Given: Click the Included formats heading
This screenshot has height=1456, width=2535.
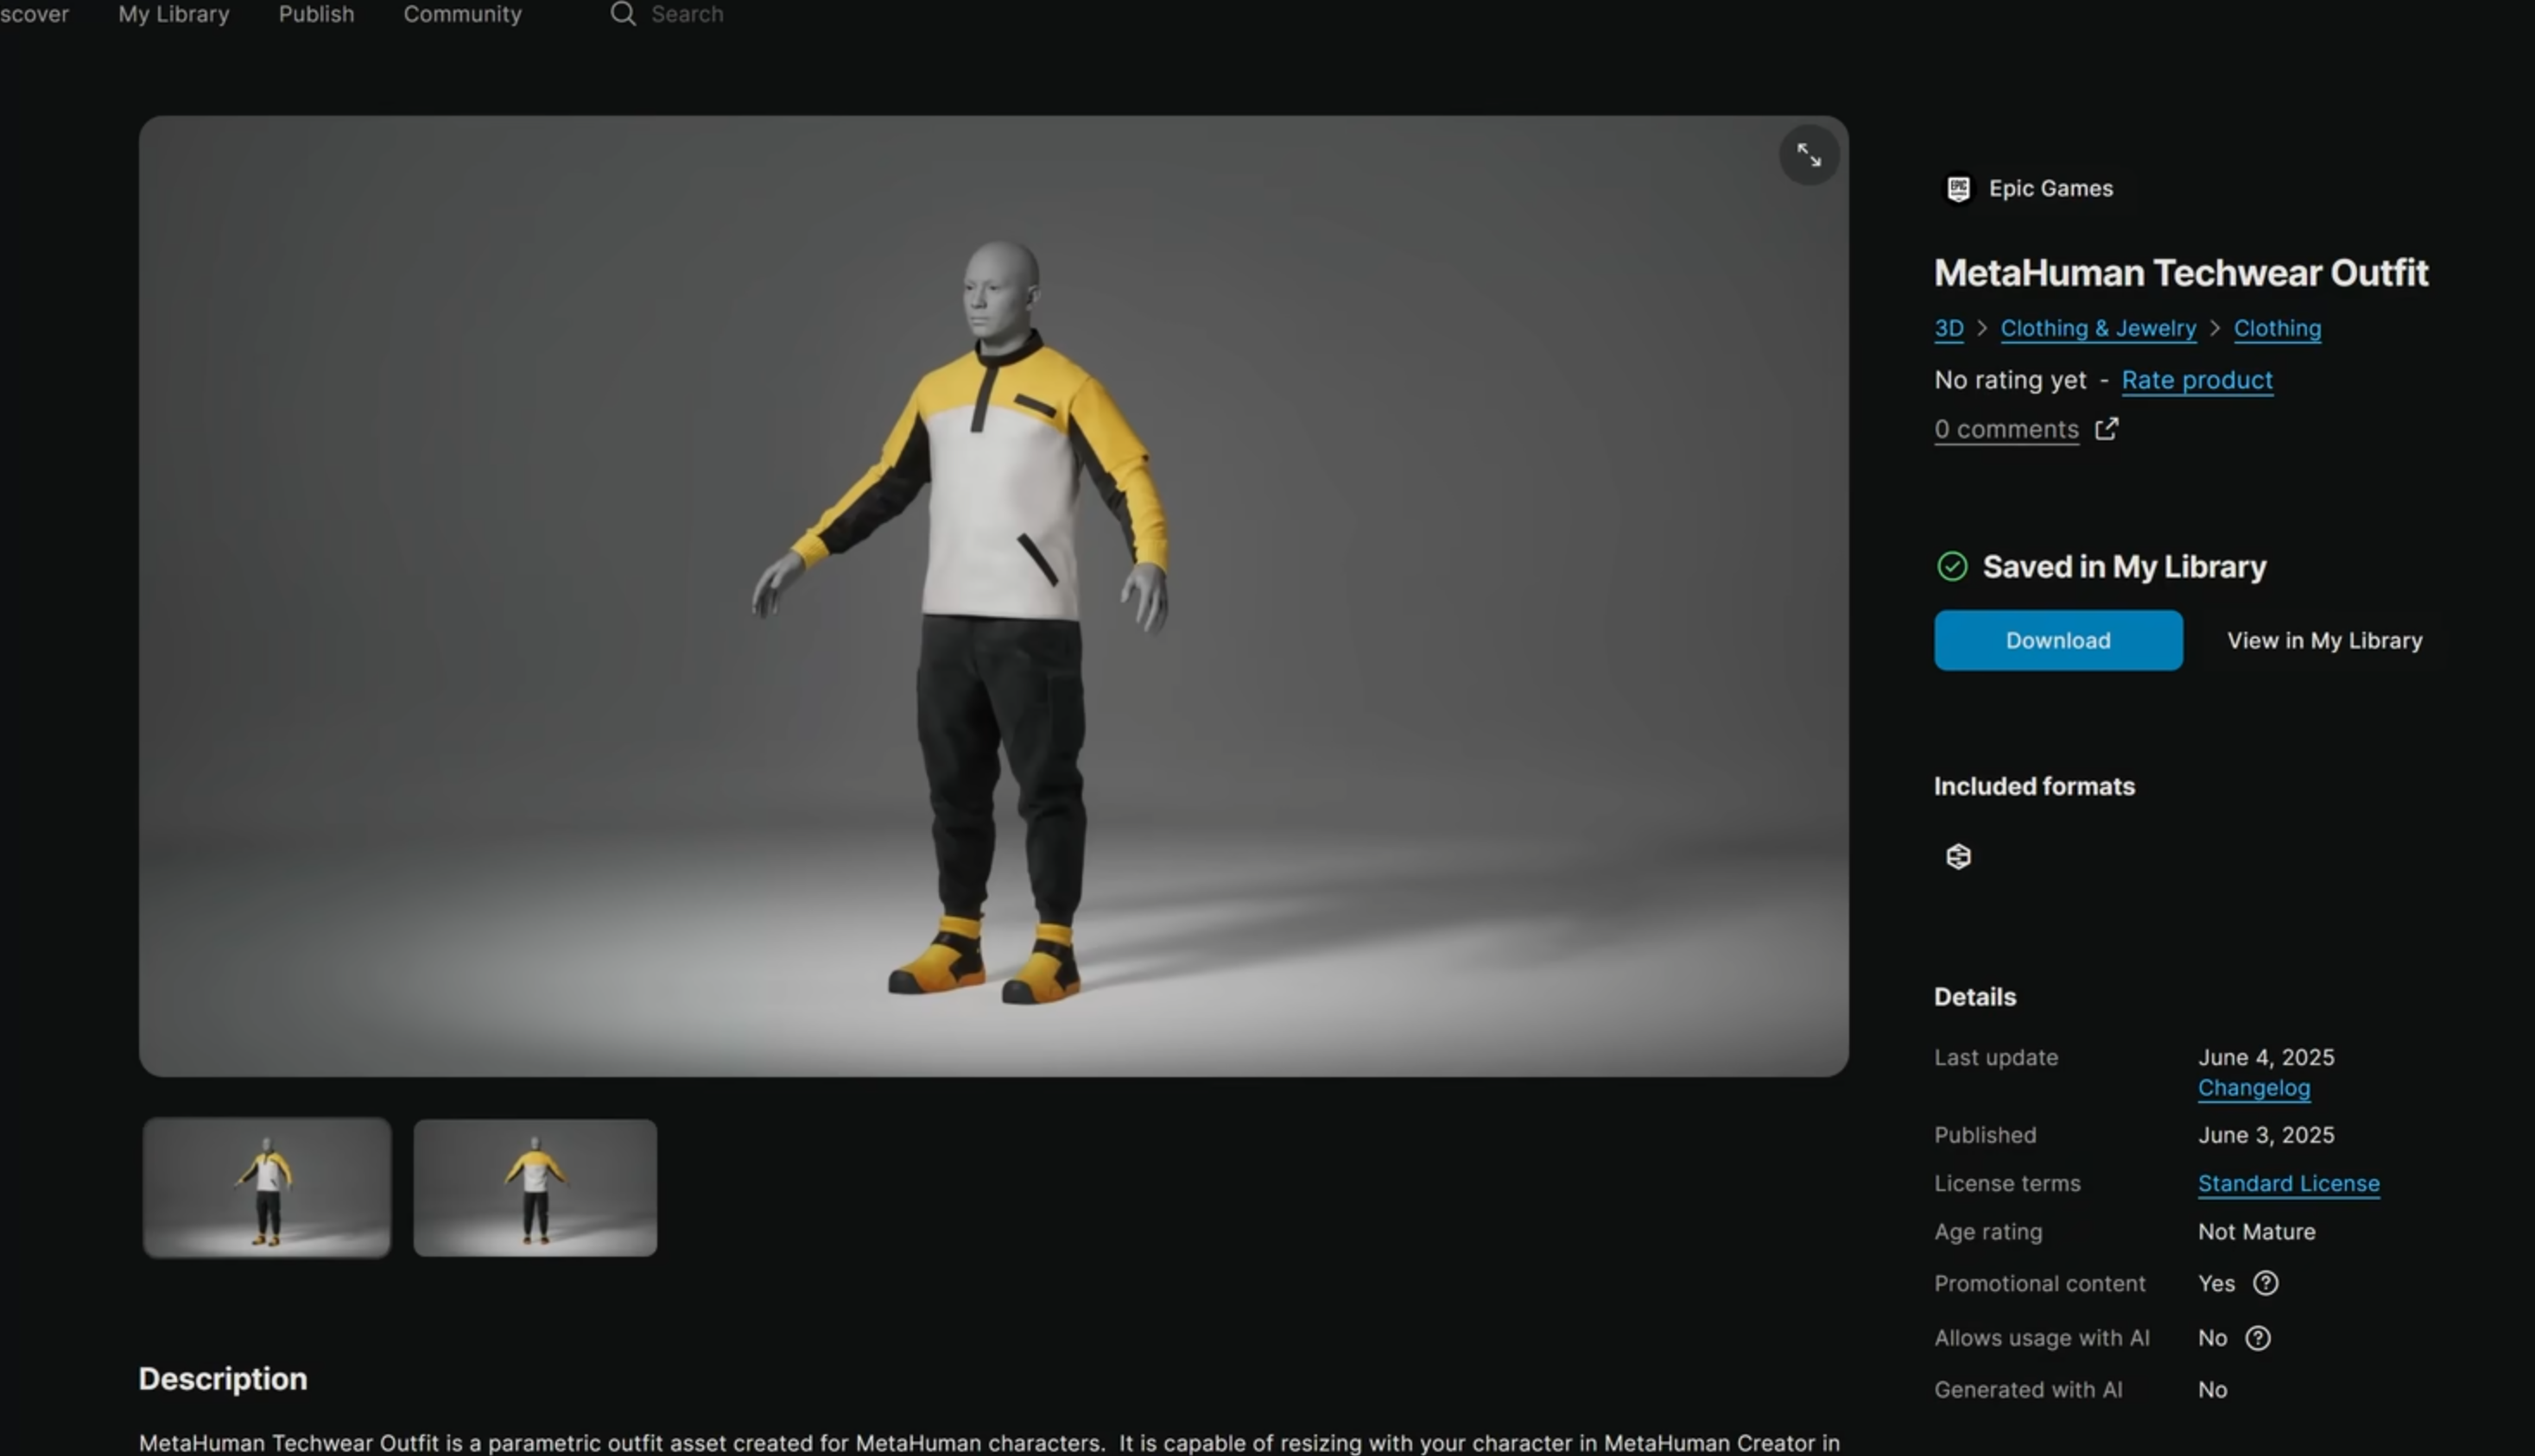Looking at the screenshot, I should tap(2033, 787).
